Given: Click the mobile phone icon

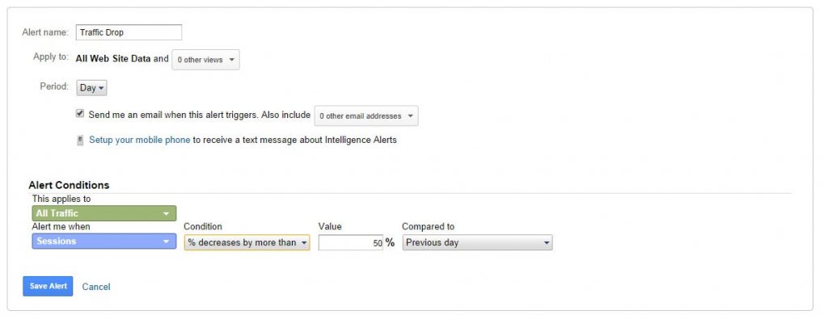Looking at the screenshot, I should tap(80, 141).
